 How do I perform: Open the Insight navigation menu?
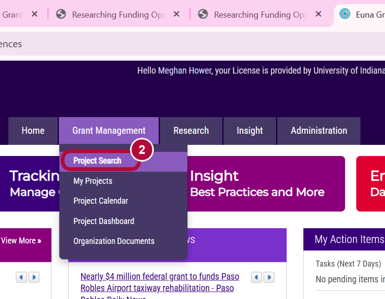click(x=250, y=131)
